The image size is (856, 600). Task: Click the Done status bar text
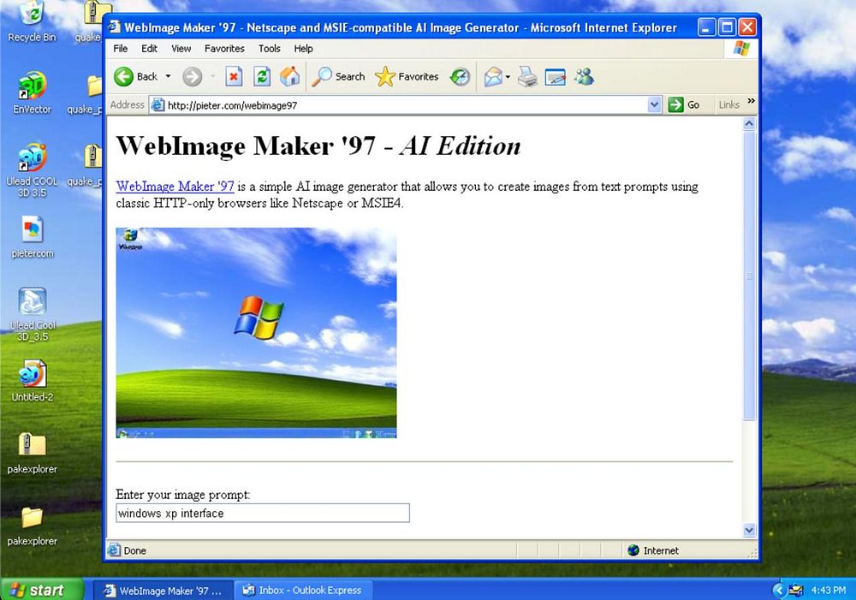click(x=135, y=550)
